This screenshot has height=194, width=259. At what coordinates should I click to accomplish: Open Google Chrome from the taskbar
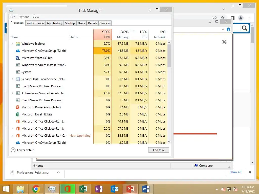click(x=36, y=189)
